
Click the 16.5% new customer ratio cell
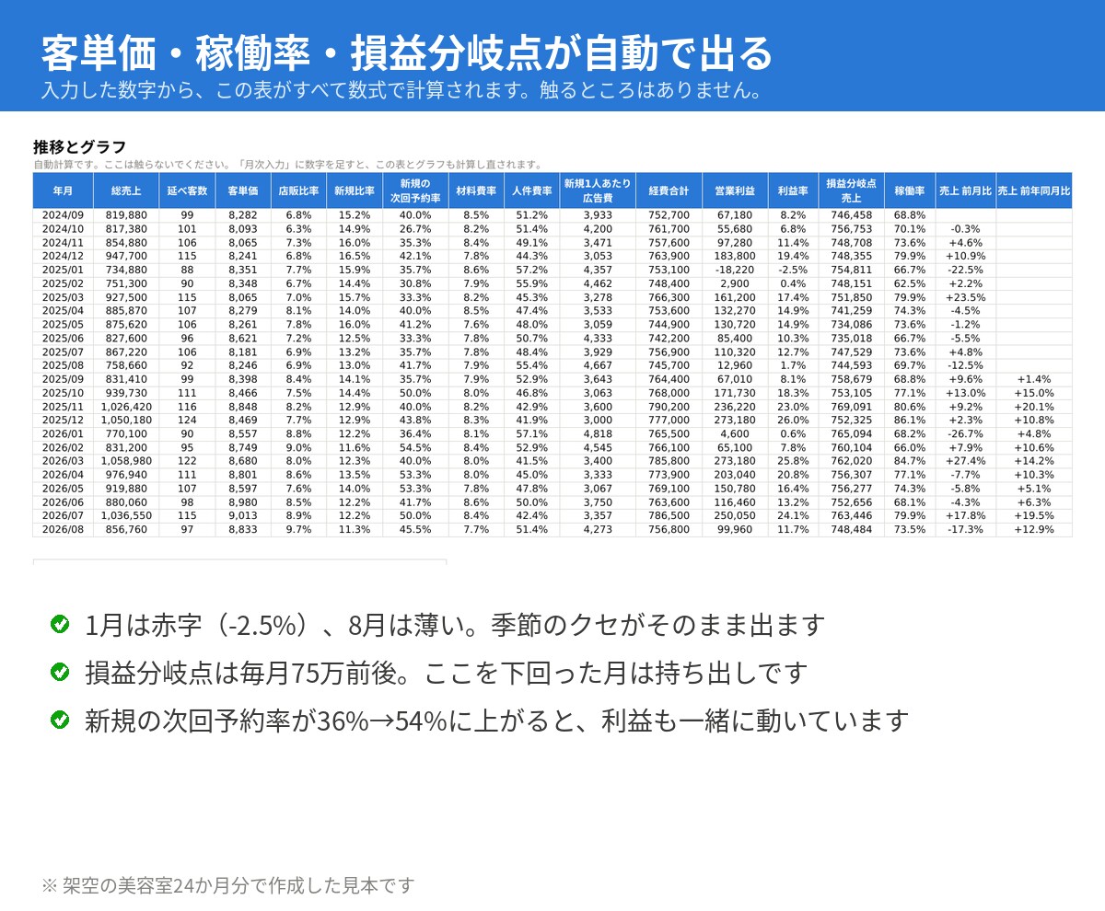355,257
